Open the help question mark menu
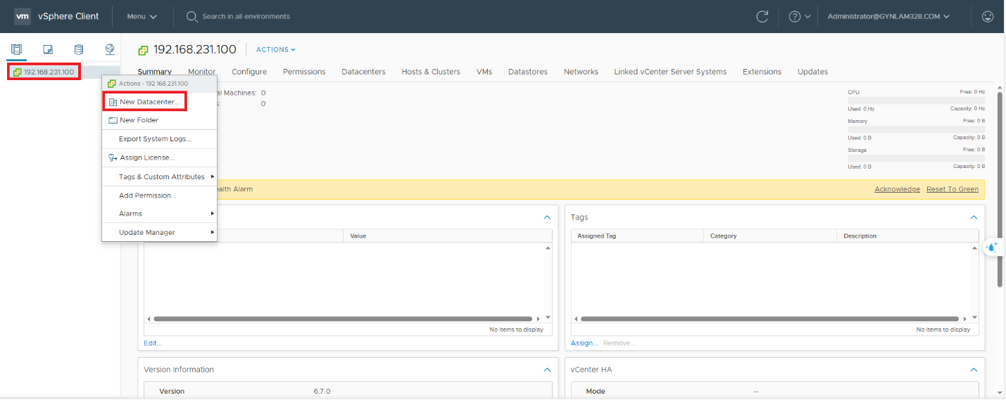The width and height of the screenshot is (1006, 400). pyautogui.click(x=799, y=16)
